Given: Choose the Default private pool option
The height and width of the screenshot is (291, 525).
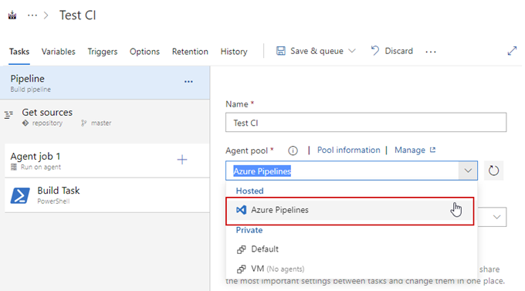Looking at the screenshot, I should coord(351,249).
